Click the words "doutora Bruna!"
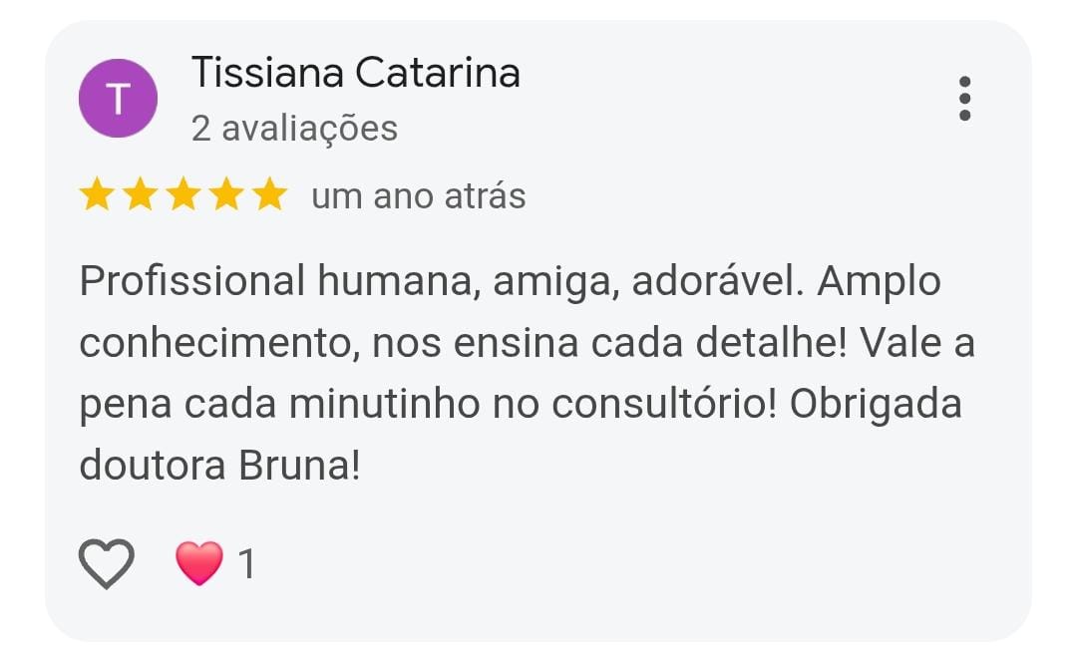 click(218, 467)
